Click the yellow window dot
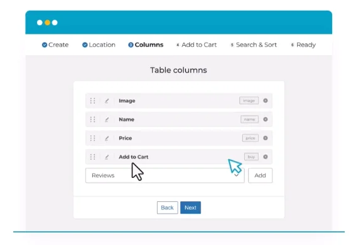The height and width of the screenshot is (245, 356). point(47,23)
